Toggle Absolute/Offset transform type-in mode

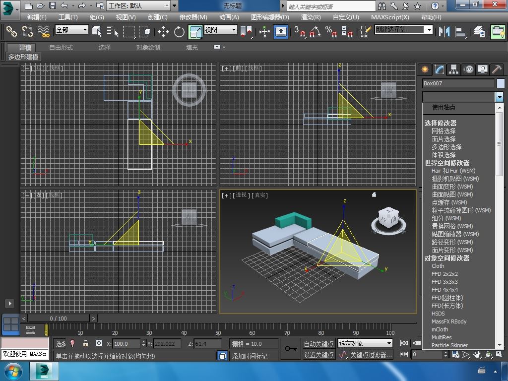(x=99, y=343)
